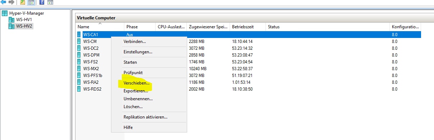The width and height of the screenshot is (434, 140).
Task: Select the WS-RDS2 row name
Action: click(92, 89)
